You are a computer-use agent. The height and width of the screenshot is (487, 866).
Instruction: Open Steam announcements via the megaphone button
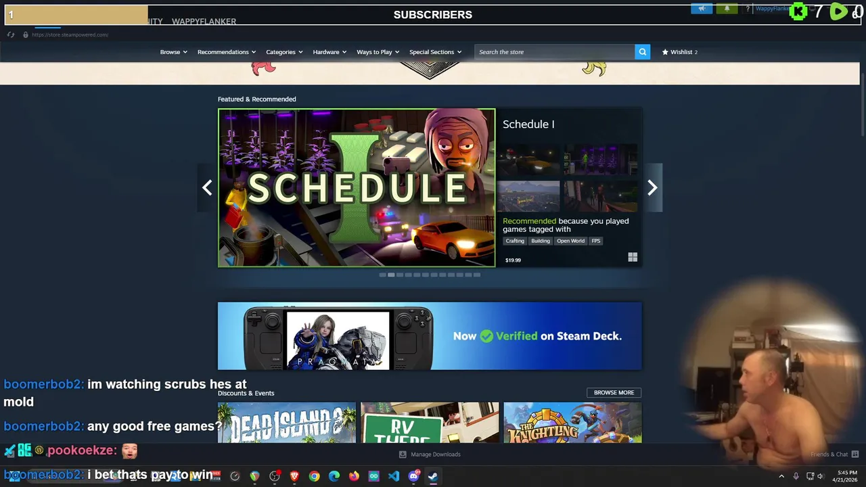(x=702, y=9)
